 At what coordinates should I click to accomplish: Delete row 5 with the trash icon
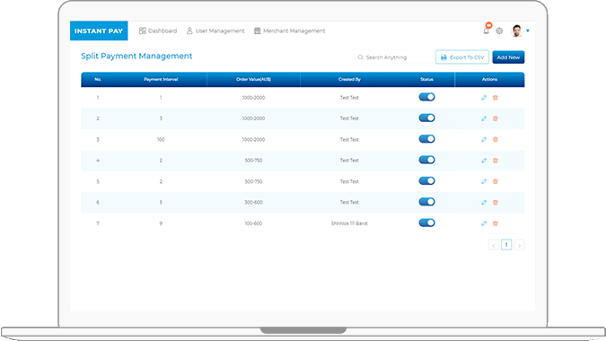tap(496, 181)
